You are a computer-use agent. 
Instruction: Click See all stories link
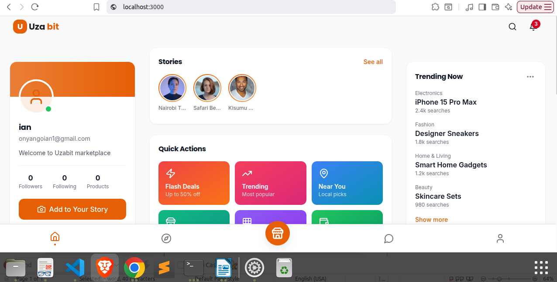[x=373, y=62]
